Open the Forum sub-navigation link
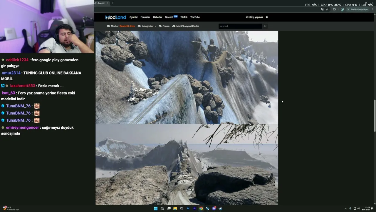This screenshot has height=212, width=376. pyautogui.click(x=164, y=26)
